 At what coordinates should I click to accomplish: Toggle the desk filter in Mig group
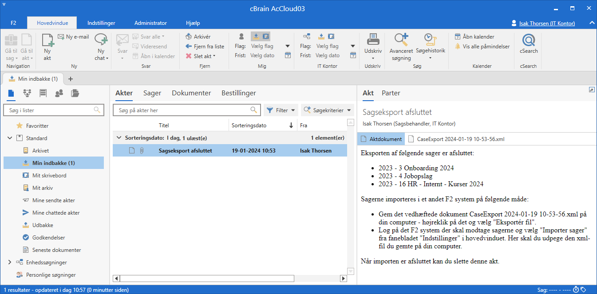(265, 36)
